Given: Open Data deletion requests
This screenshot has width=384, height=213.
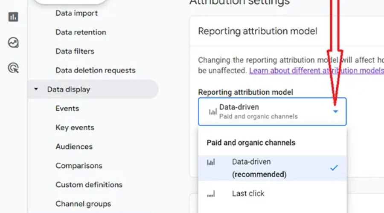Looking at the screenshot, I should coord(96,70).
